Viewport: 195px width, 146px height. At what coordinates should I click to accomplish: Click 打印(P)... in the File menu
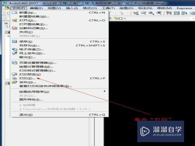(59, 78)
